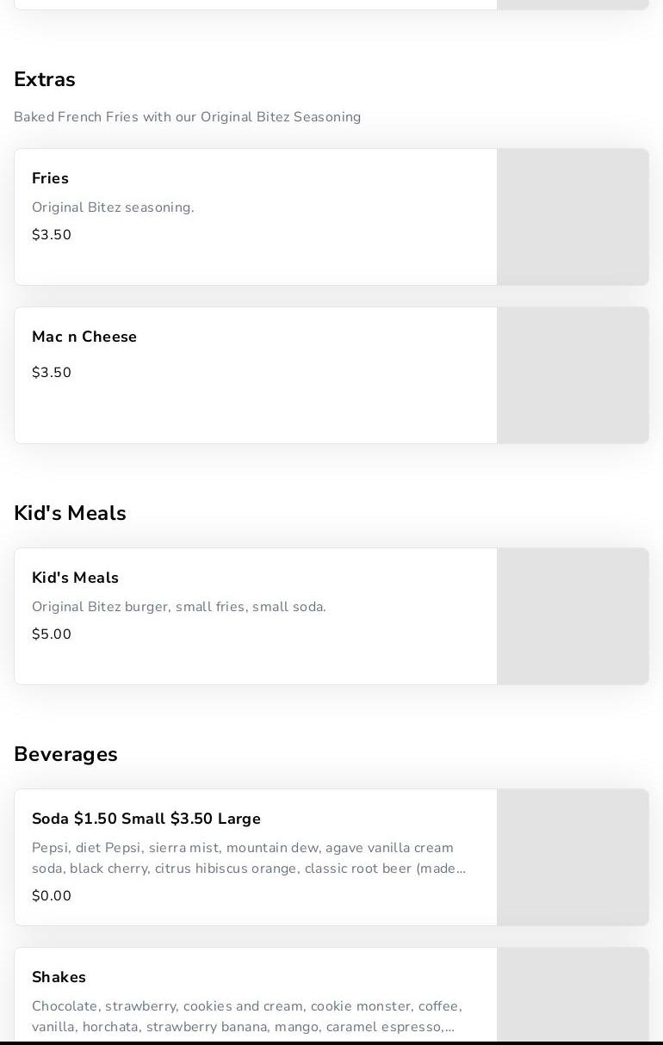Click the Beverages section heading
663x1045 pixels.
[65, 754]
